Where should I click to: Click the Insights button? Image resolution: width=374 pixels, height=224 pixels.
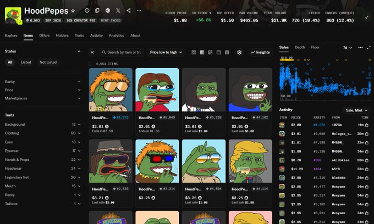pos(260,52)
